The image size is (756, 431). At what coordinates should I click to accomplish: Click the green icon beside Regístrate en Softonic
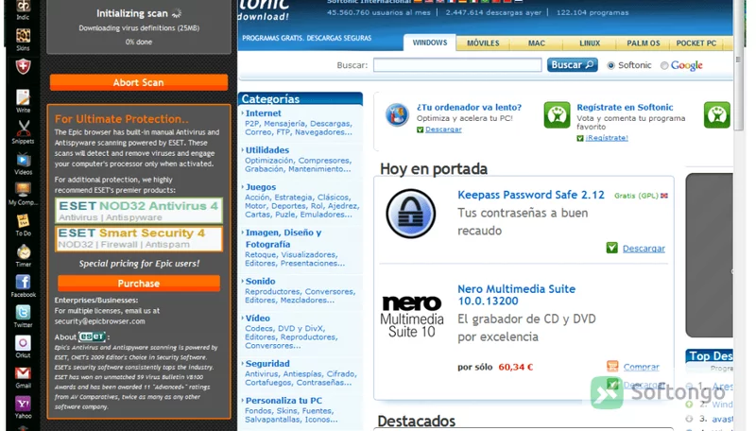click(557, 114)
